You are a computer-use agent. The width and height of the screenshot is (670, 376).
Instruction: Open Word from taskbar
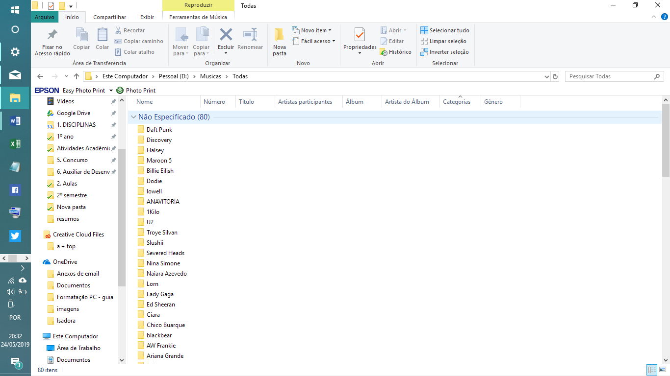15,120
